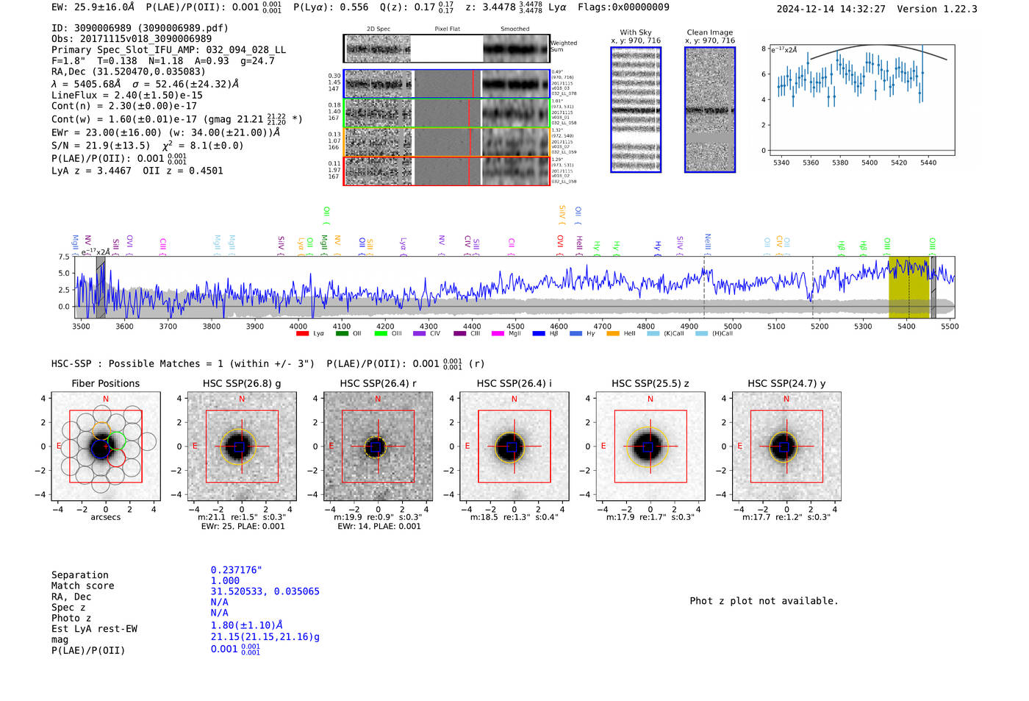Click the Hβ blue legend swatch
This screenshot has height=701, width=1029.
539,334
